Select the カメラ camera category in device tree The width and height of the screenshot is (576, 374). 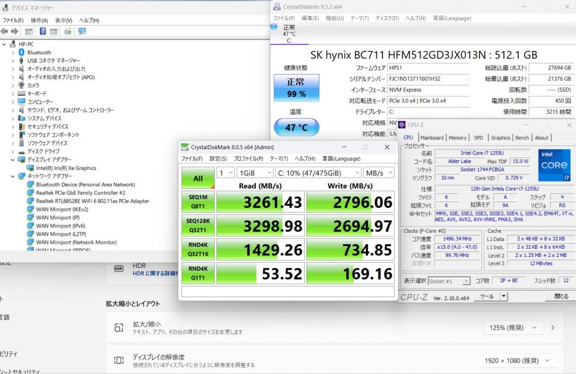33,85
